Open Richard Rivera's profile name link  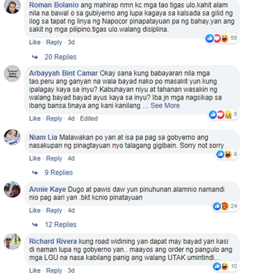pyautogui.click(x=53, y=241)
